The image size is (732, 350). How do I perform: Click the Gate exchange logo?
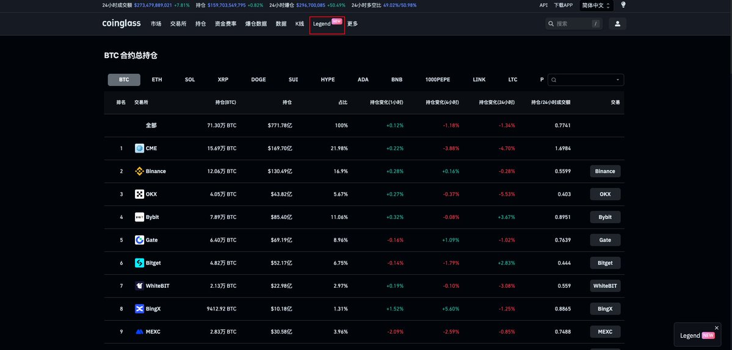(140, 240)
